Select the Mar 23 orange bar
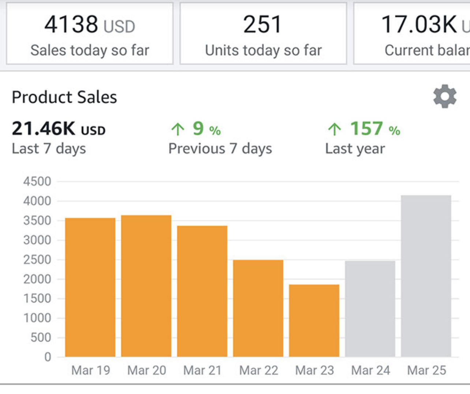Image resolution: width=470 pixels, height=394 pixels. click(314, 321)
